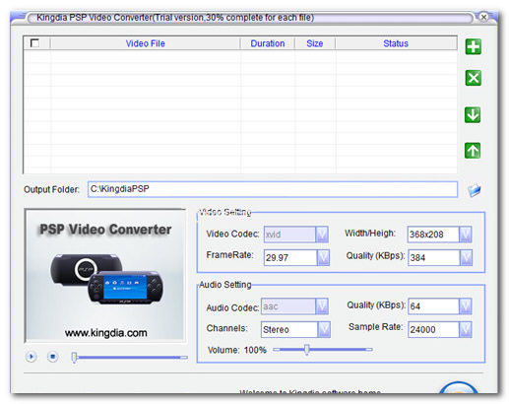Image resolution: width=509 pixels, height=404 pixels.
Task: Open the Width/Heigh dropdown
Action: (x=465, y=235)
